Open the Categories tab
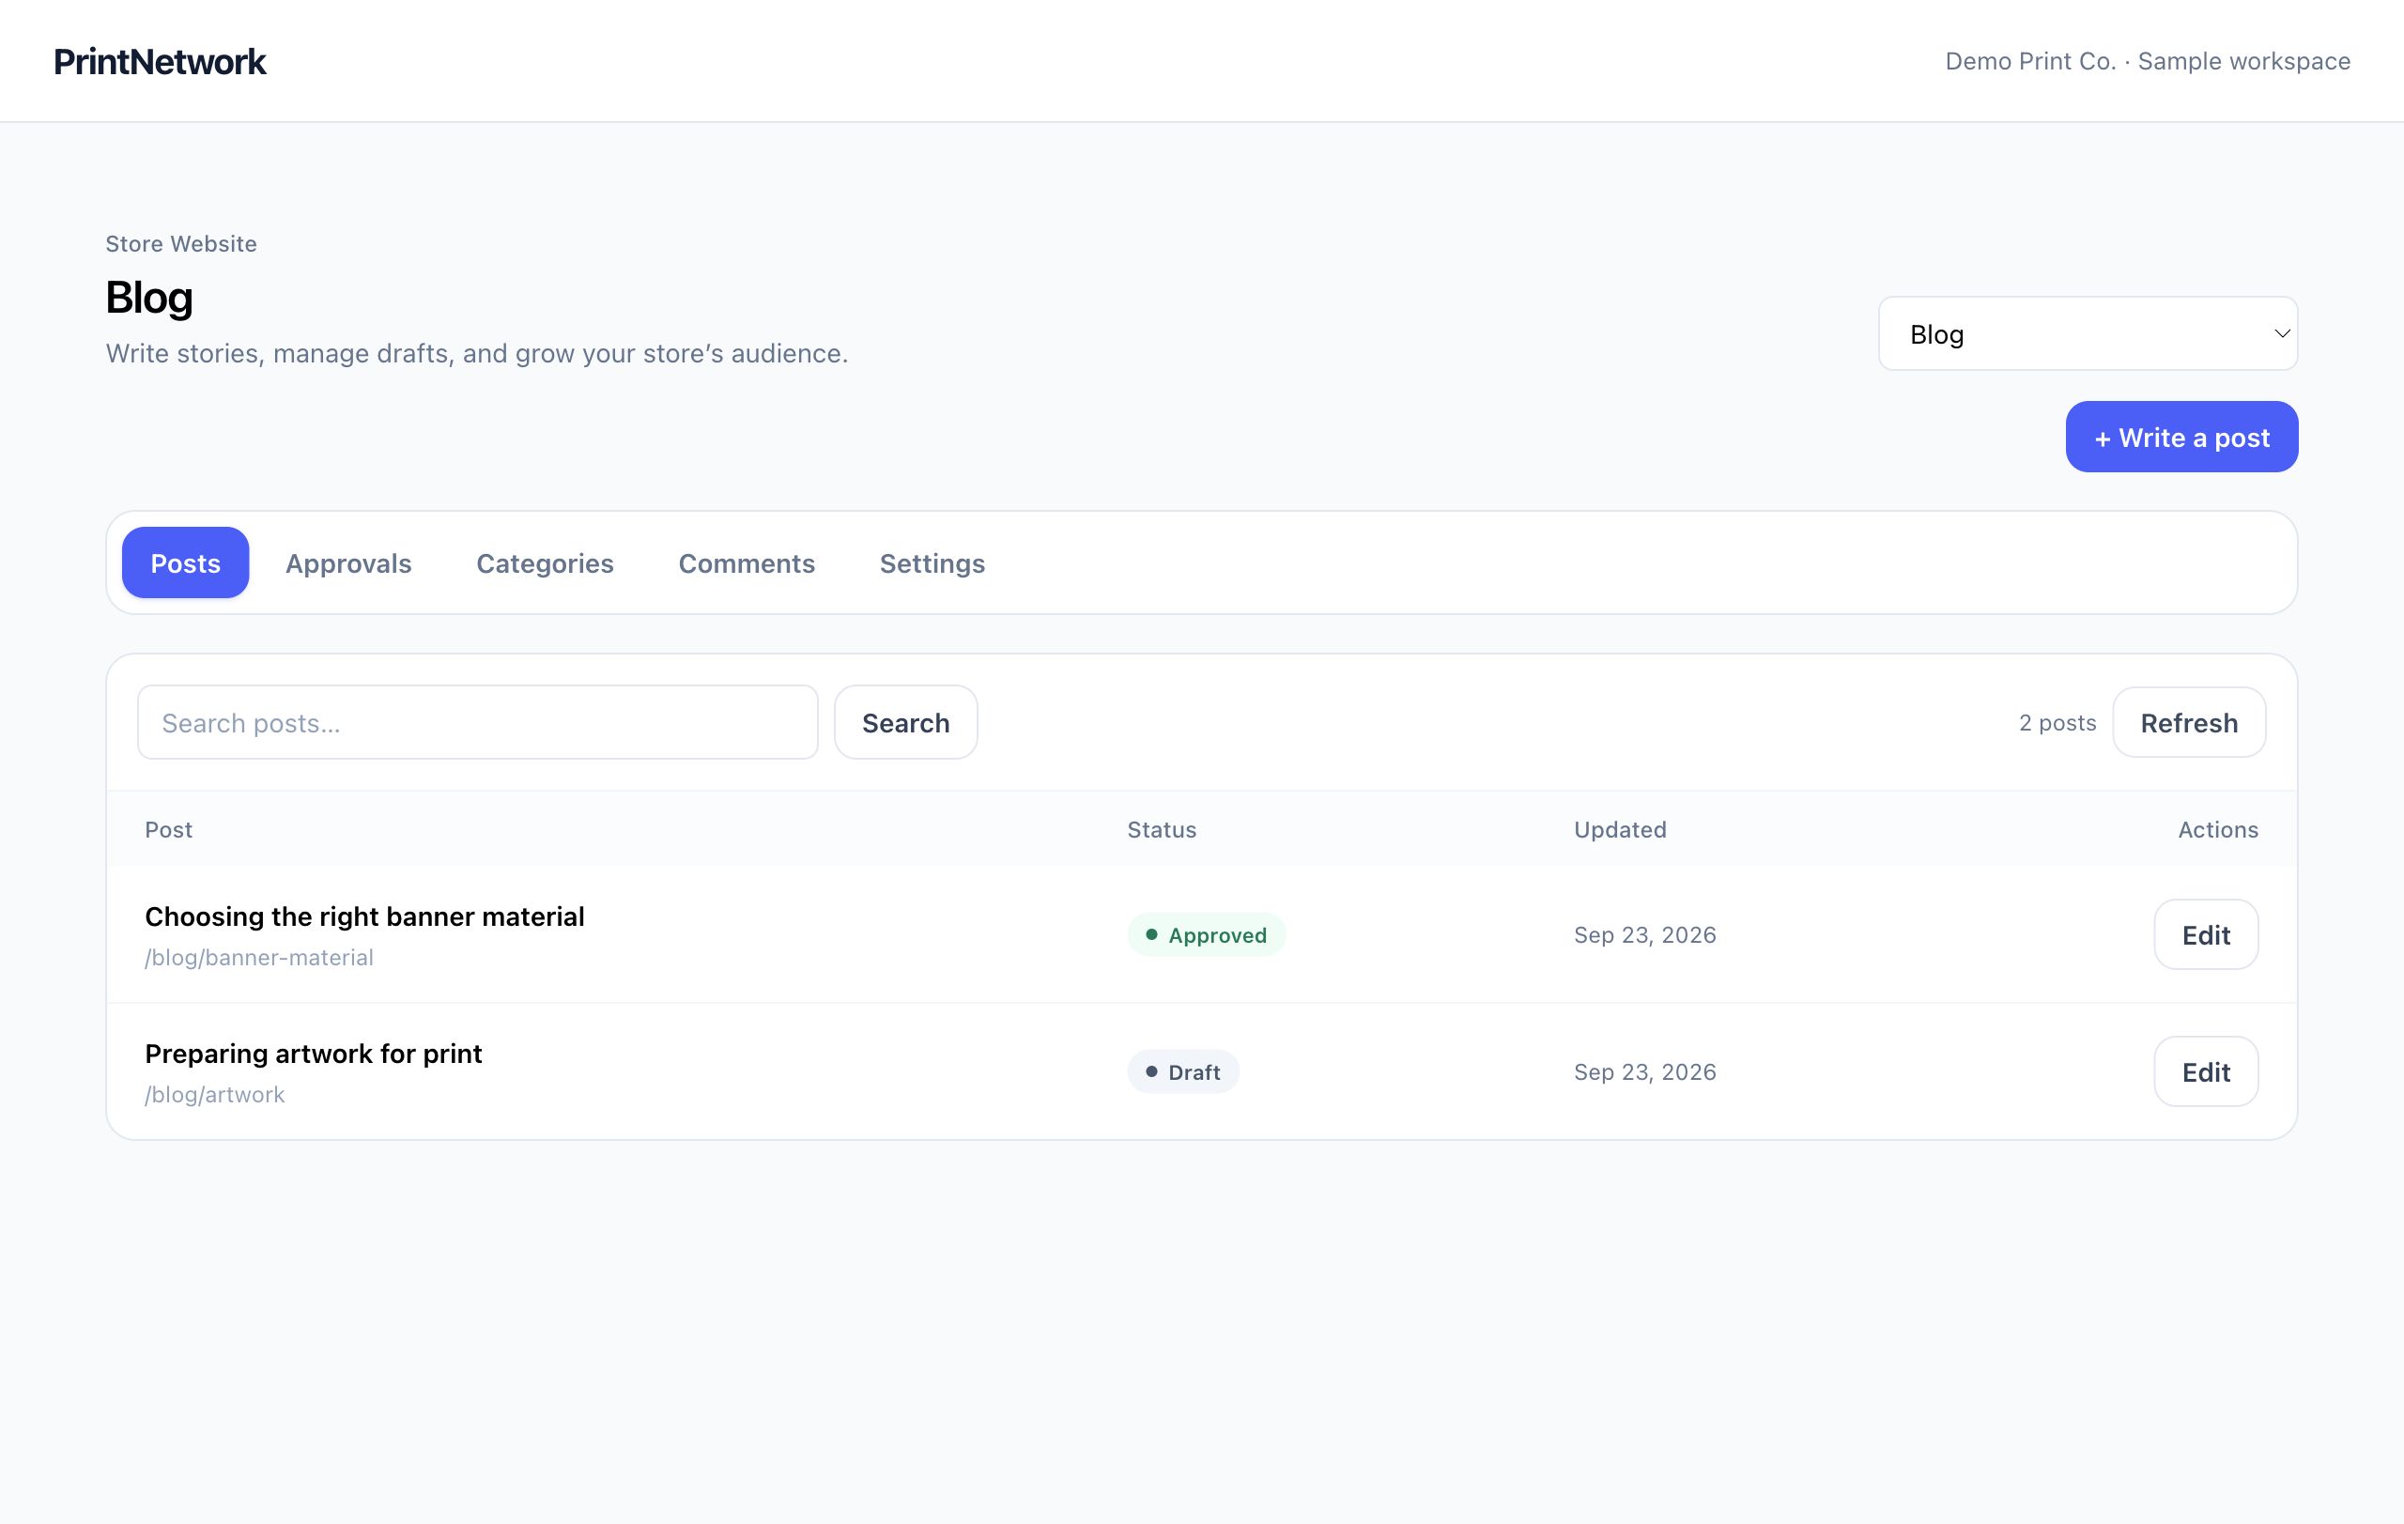This screenshot has width=2404, height=1524. (x=545, y=562)
